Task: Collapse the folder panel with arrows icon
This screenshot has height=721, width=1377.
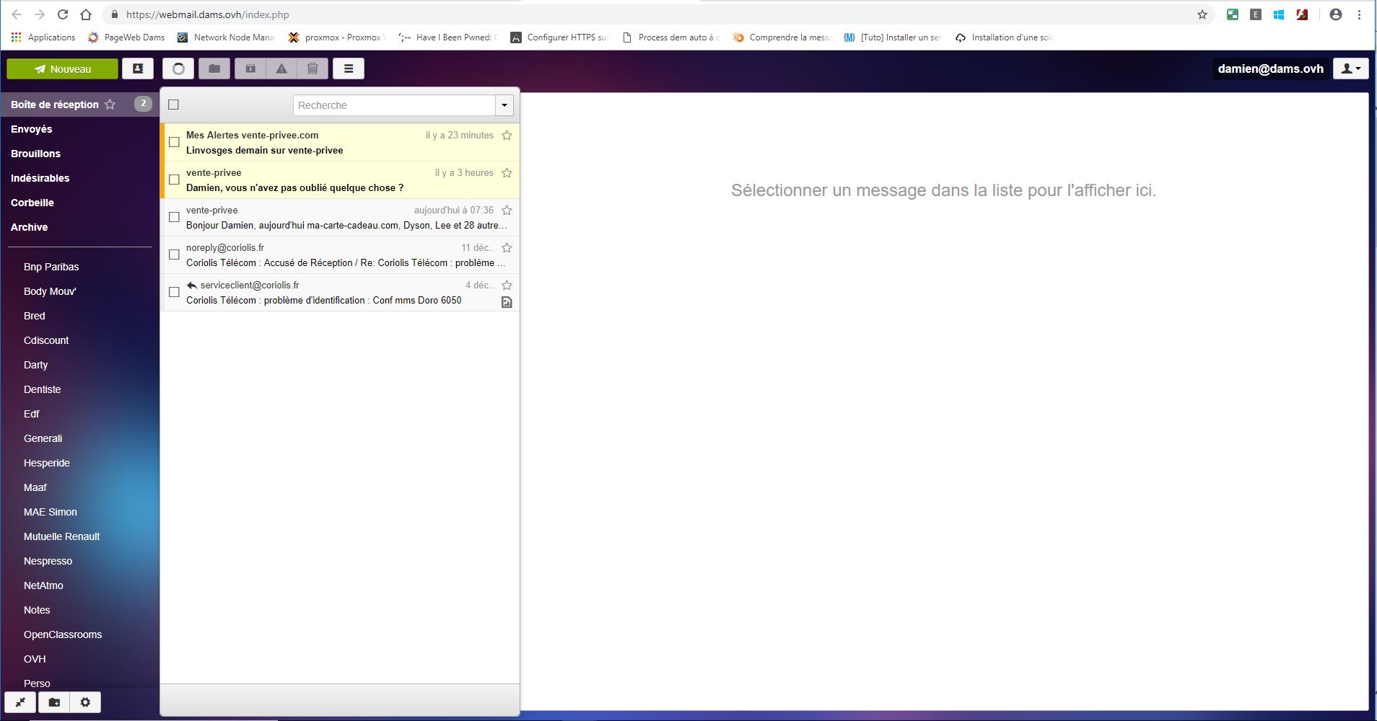Action: 21,702
